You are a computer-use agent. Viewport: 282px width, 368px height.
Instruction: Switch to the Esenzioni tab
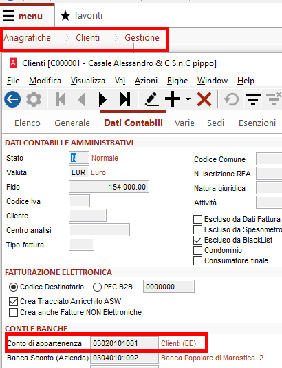pyautogui.click(x=257, y=123)
